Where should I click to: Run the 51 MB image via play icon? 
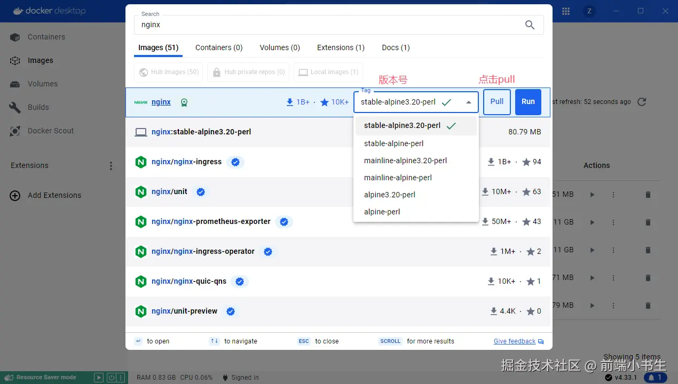[x=592, y=195]
